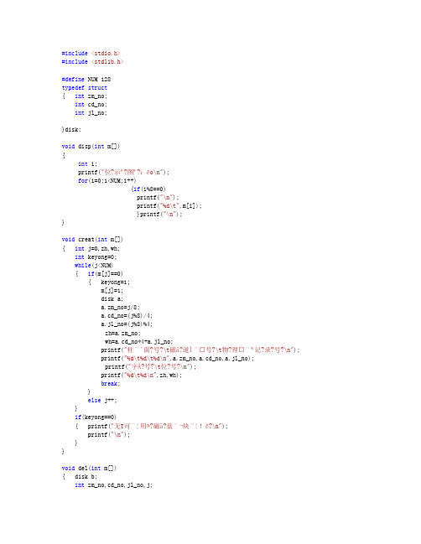
Task: Click the printf line printing m[i]
Action: pos(169,205)
